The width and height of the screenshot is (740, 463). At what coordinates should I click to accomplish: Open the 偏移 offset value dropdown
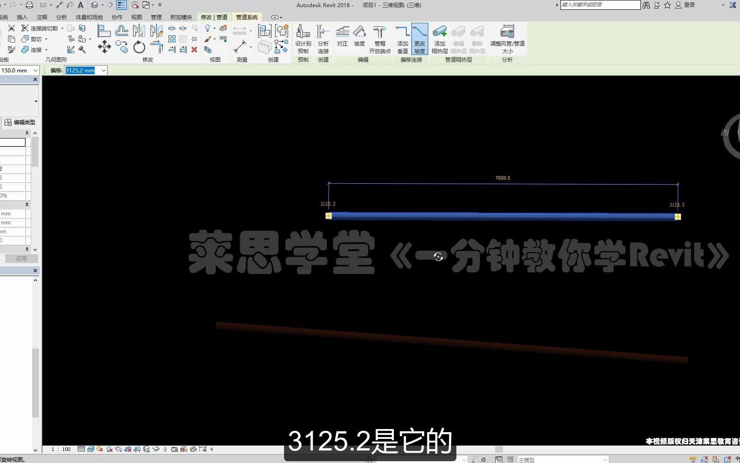103,70
